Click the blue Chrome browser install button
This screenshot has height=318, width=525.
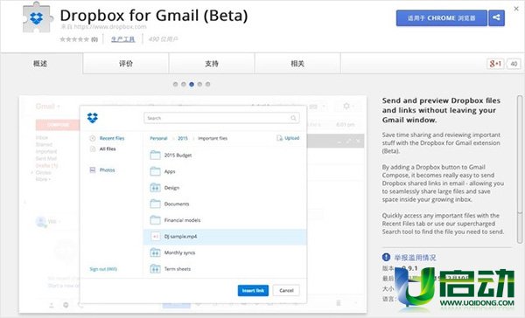pos(441,18)
